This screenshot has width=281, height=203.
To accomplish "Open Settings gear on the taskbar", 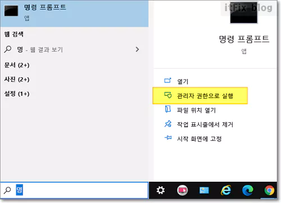I will click(x=161, y=190).
